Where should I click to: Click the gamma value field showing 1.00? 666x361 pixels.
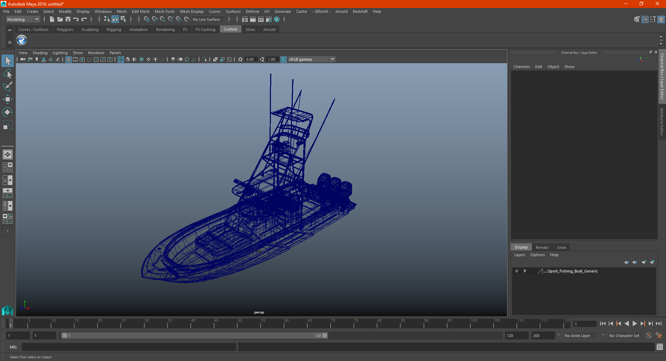tap(273, 59)
